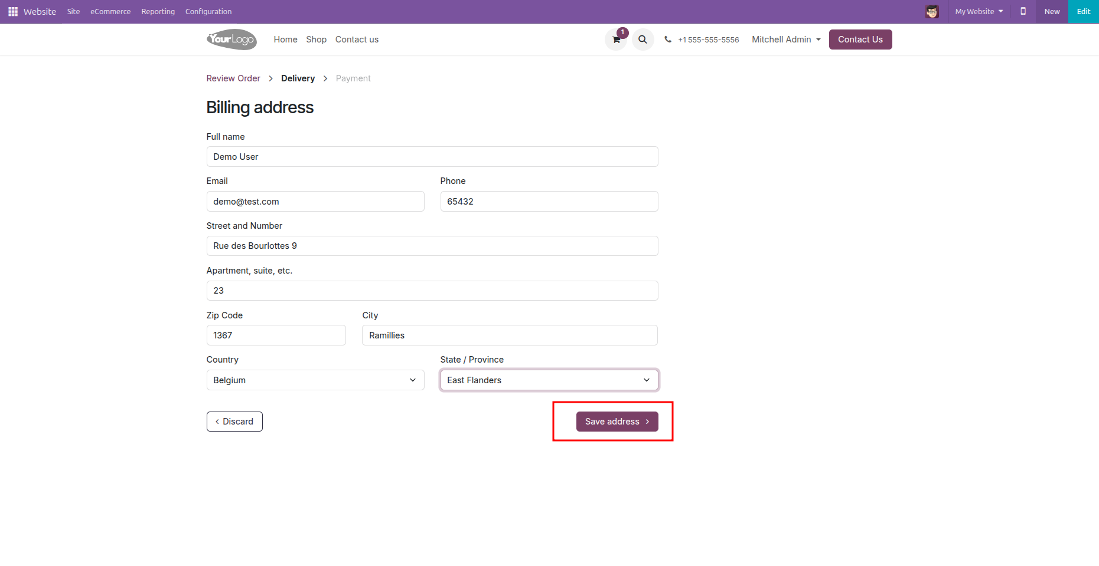Click the Billing address heading
Image resolution: width=1099 pixels, height=566 pixels.
260,107
